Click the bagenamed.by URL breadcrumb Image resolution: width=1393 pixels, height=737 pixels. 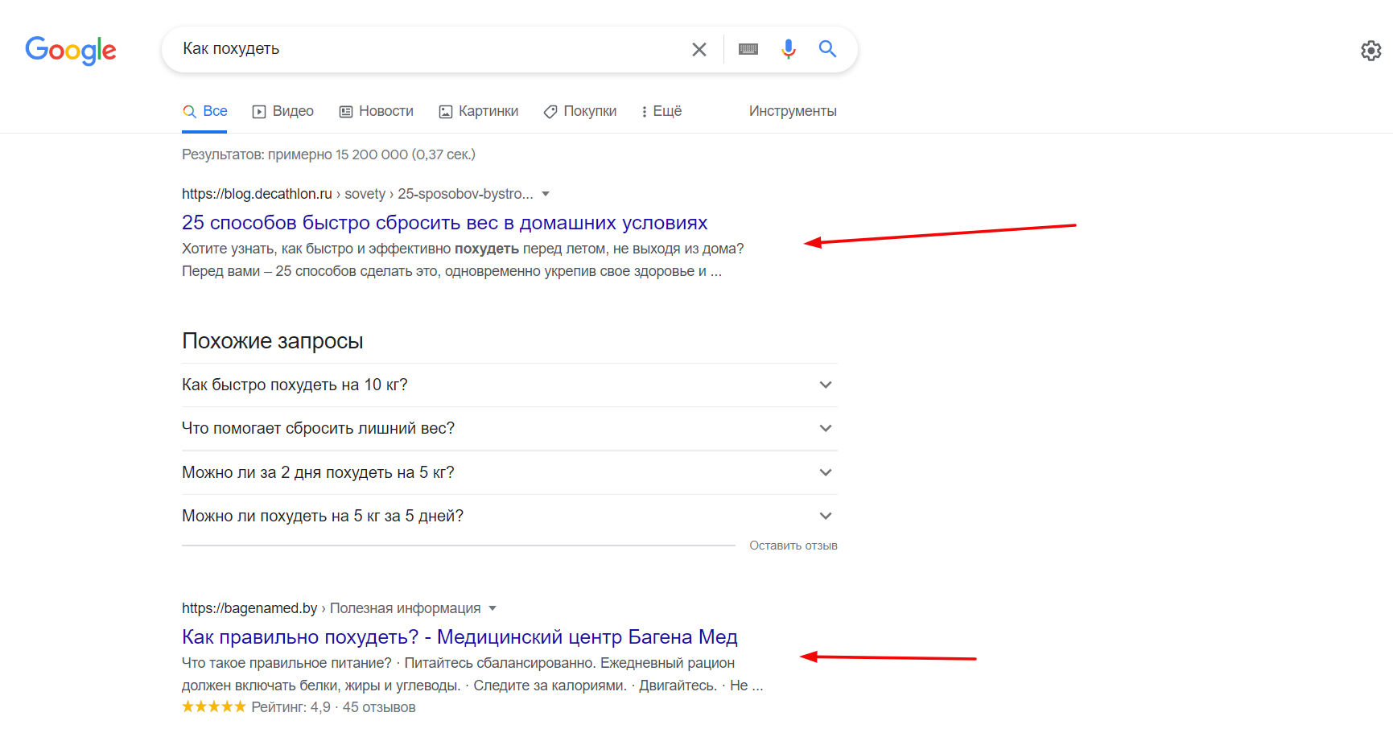(x=331, y=608)
